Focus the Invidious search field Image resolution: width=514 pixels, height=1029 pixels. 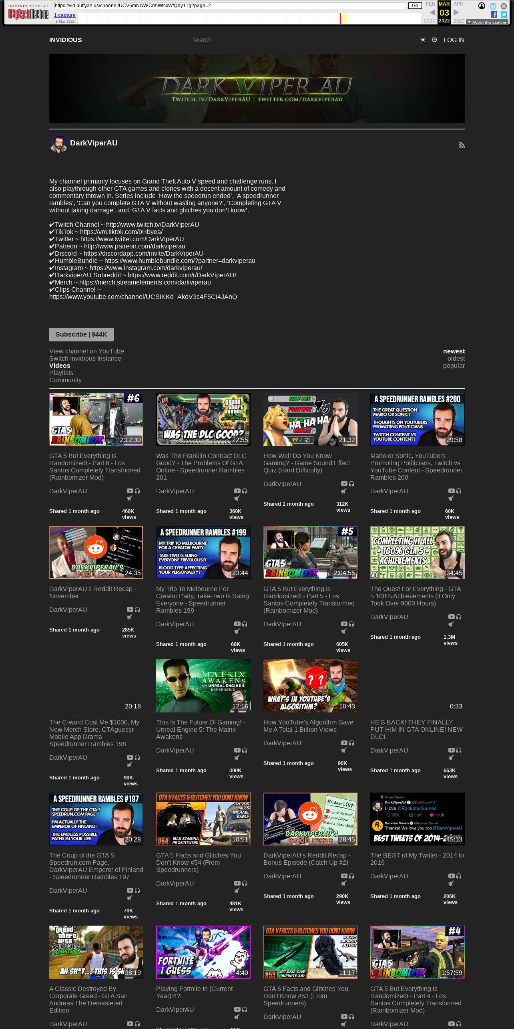pos(257,40)
